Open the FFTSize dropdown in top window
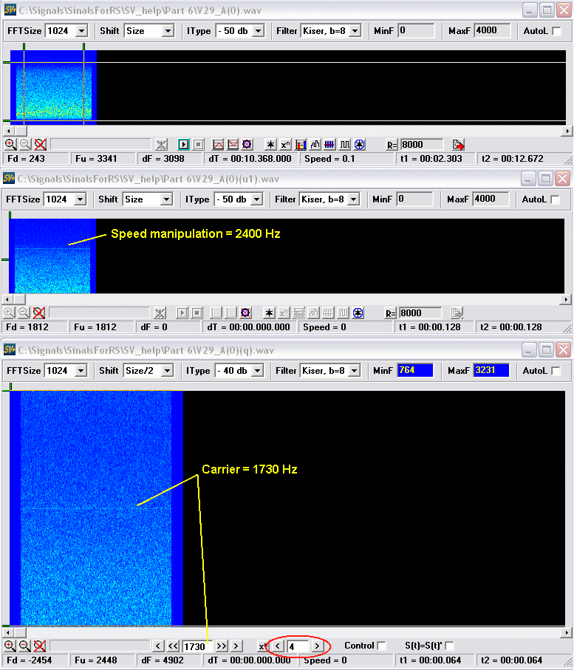 click(81, 31)
